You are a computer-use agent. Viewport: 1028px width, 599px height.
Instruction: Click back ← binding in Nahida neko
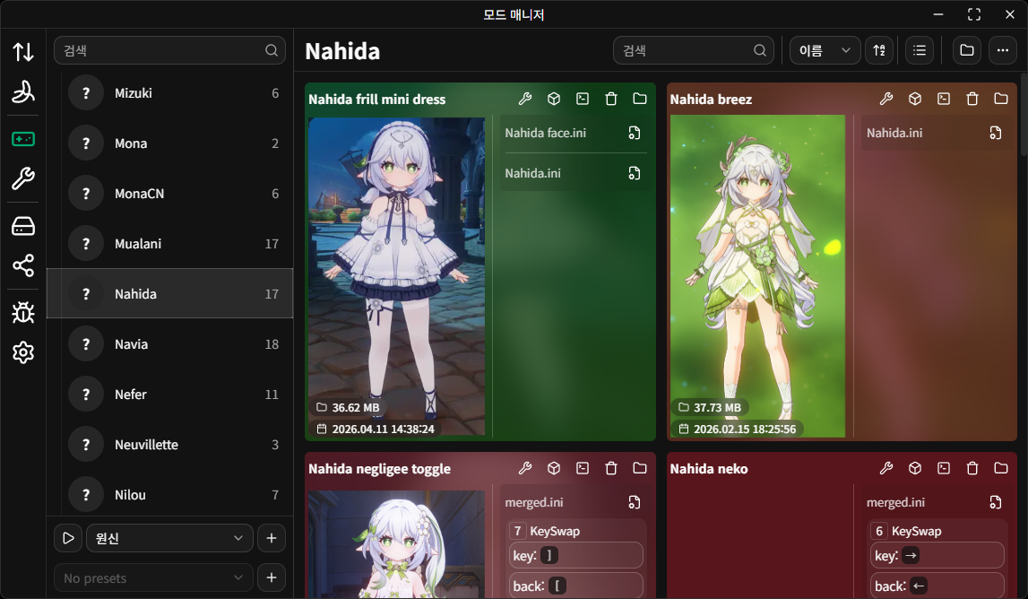(938, 586)
